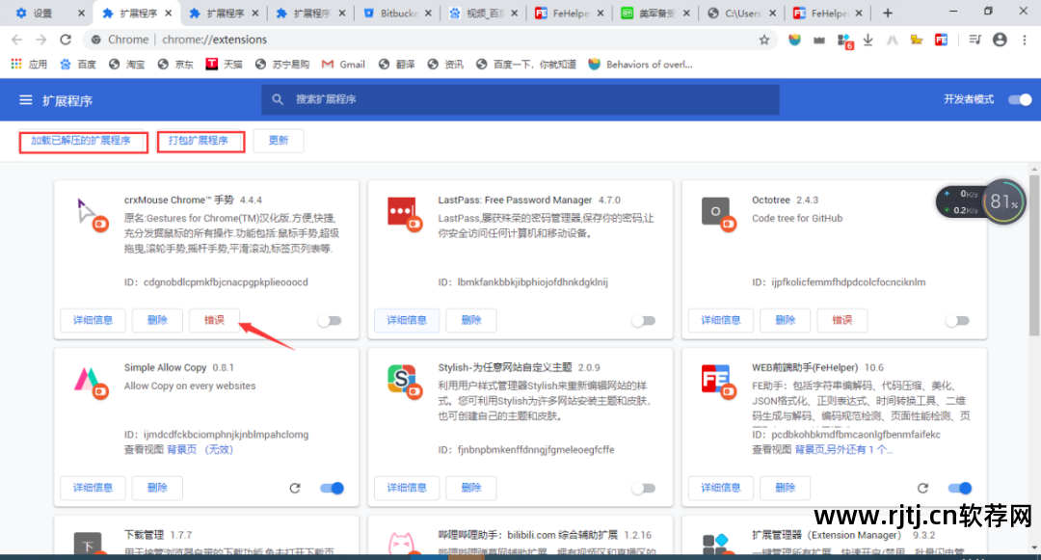Close the 设置 settings tab
Viewport: 1041px width, 560px height.
point(81,13)
